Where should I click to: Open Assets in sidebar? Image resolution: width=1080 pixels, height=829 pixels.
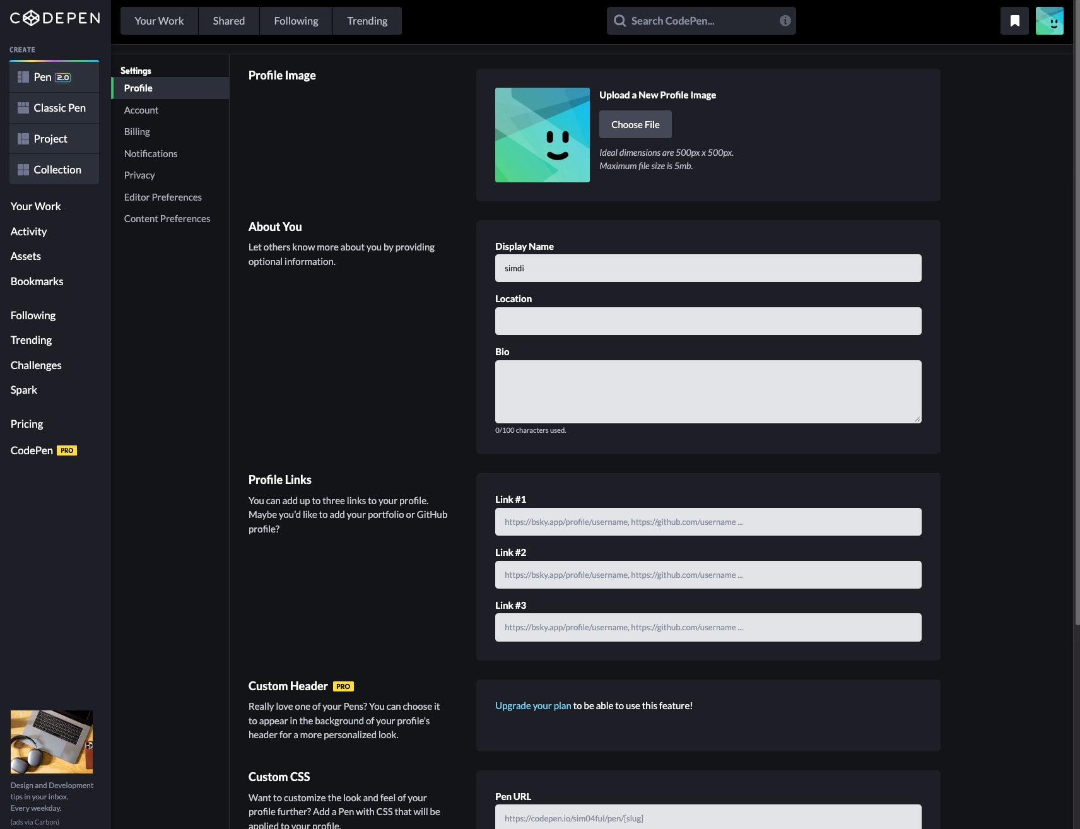[26, 256]
